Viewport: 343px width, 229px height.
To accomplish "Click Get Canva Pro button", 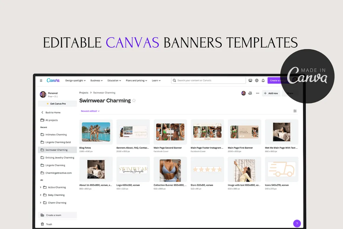I will (x=57, y=104).
